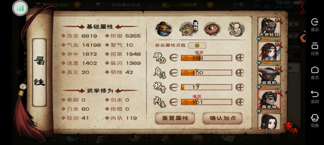This screenshot has height=145, width=324.
Task: Increase 根骨 with its plus button
Action: coord(240,87)
